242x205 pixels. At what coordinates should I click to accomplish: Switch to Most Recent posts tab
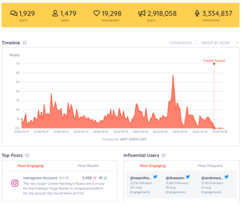click(88, 166)
